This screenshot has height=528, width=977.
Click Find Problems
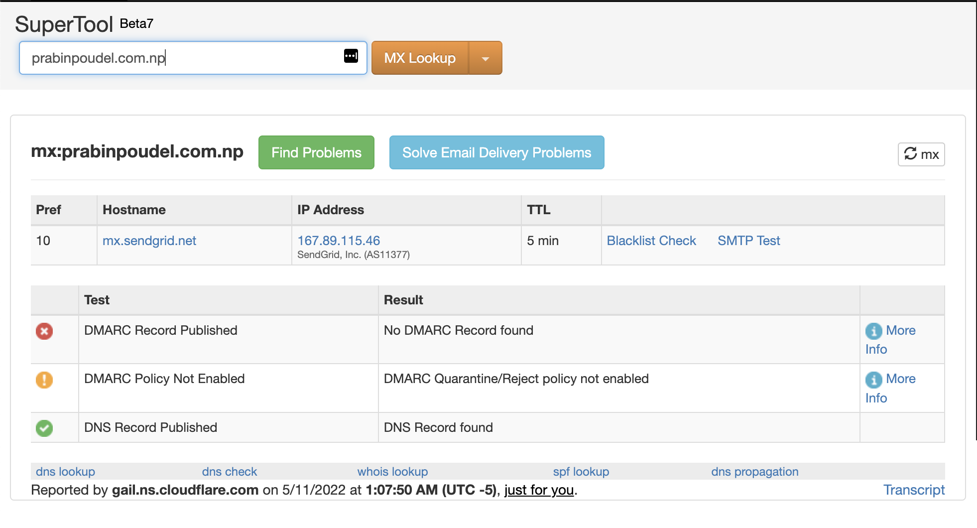(316, 152)
